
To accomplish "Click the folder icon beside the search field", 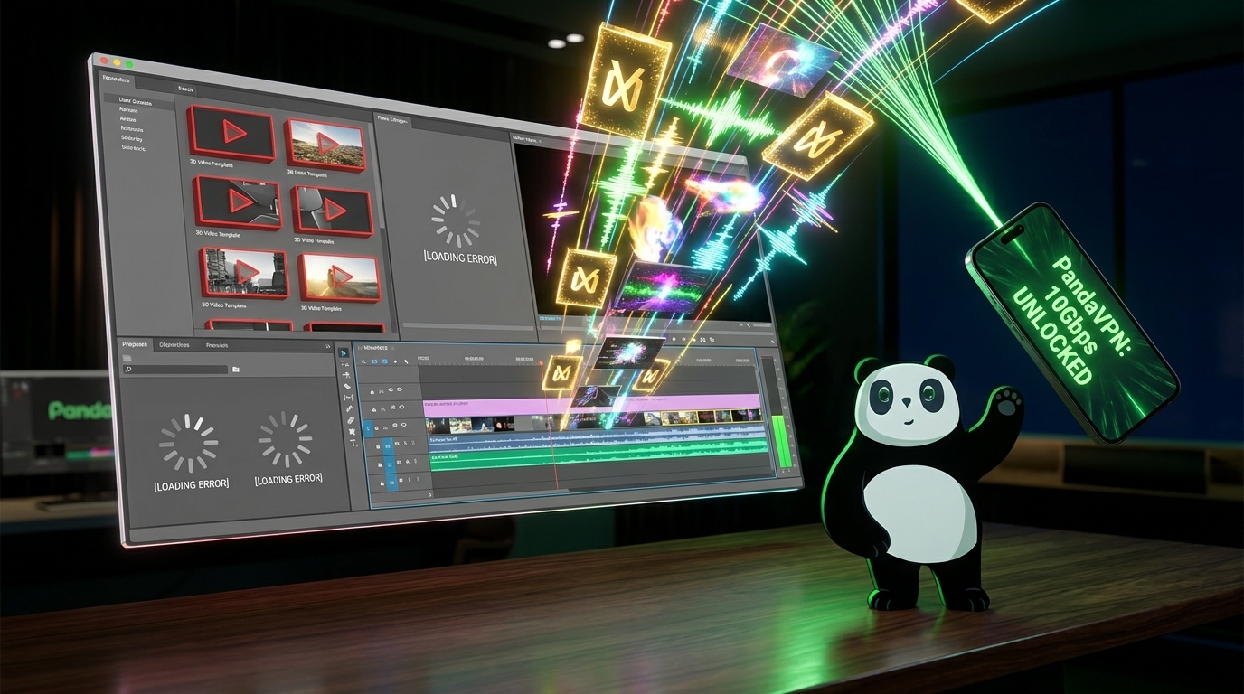I will [236, 369].
